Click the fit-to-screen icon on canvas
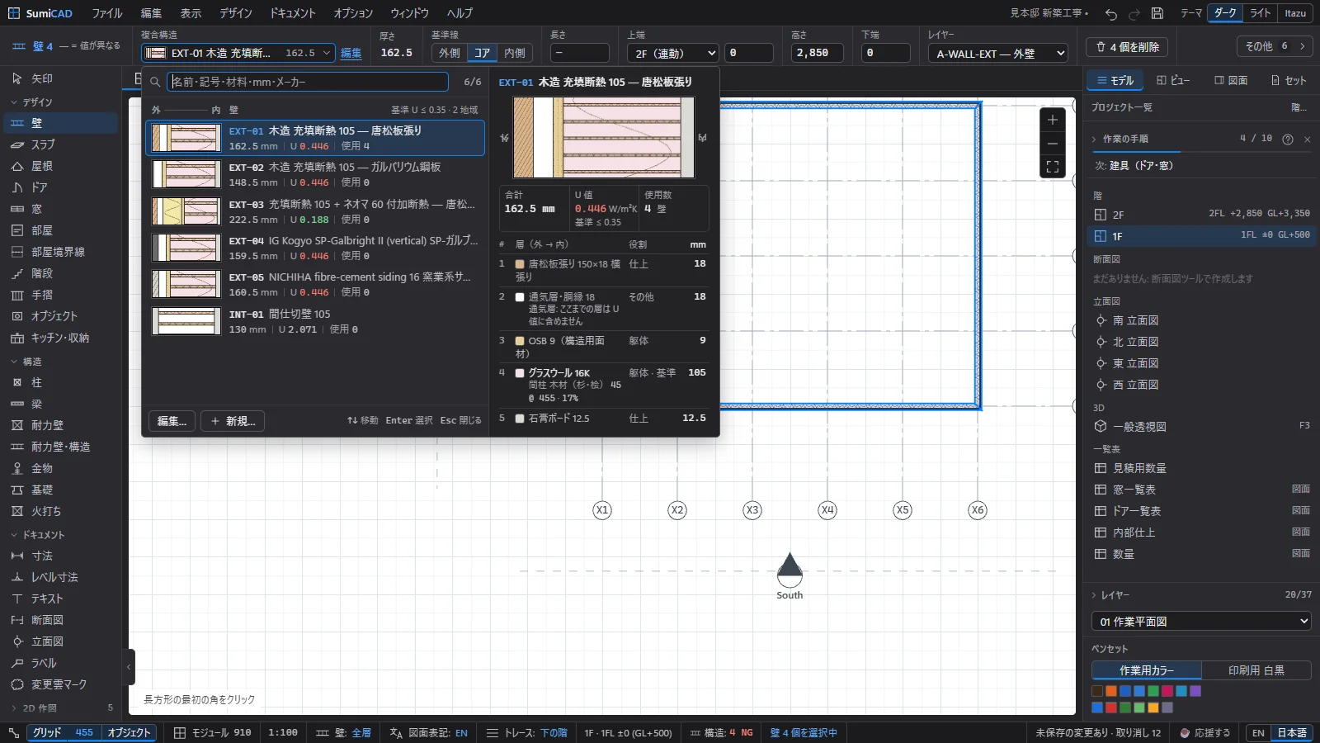The image size is (1320, 743). [x=1053, y=167]
